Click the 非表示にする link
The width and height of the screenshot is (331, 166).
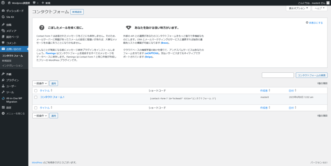coord(316,23)
